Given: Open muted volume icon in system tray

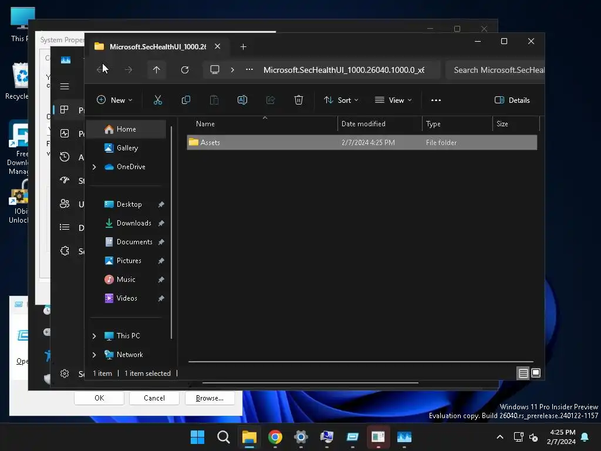Looking at the screenshot, I should pos(534,437).
